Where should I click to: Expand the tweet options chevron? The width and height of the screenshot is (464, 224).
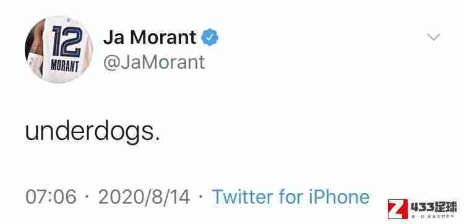point(434,37)
